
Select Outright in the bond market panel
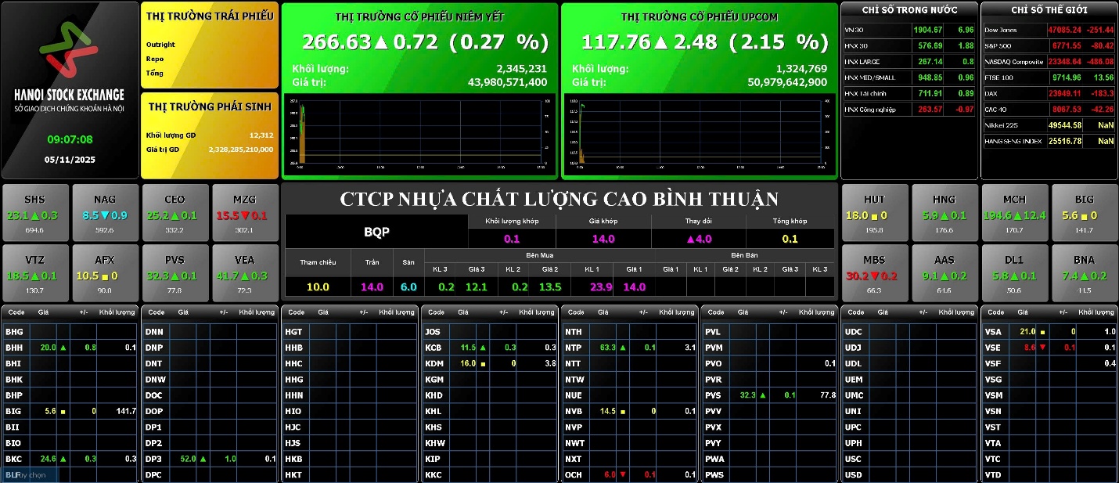point(160,45)
